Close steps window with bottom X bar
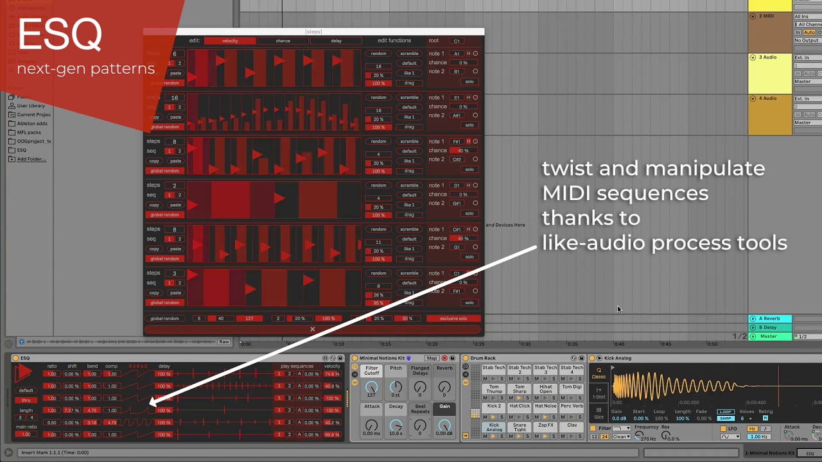This screenshot has height=462, width=822. click(313, 329)
